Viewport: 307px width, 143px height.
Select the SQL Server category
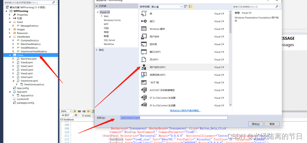[x=109, y=40]
